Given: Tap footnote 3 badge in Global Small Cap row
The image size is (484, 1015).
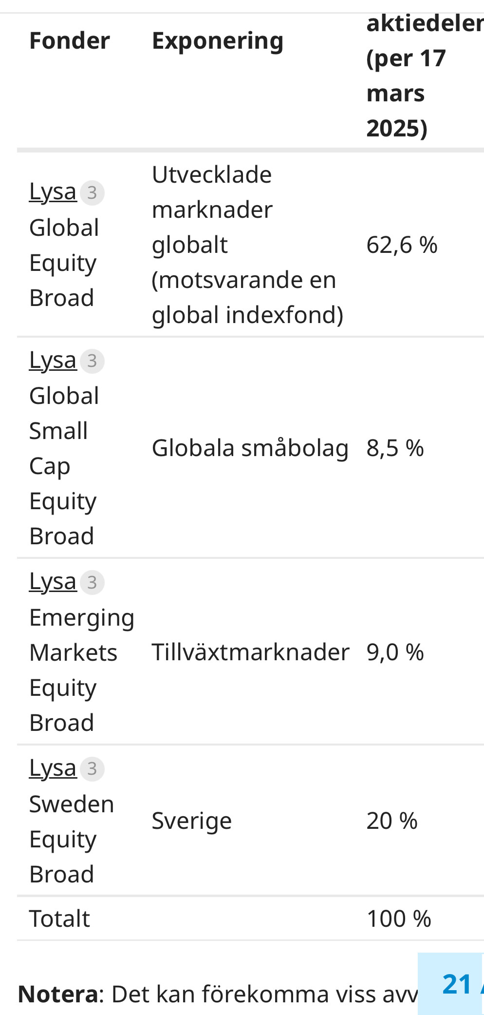Looking at the screenshot, I should (x=92, y=361).
